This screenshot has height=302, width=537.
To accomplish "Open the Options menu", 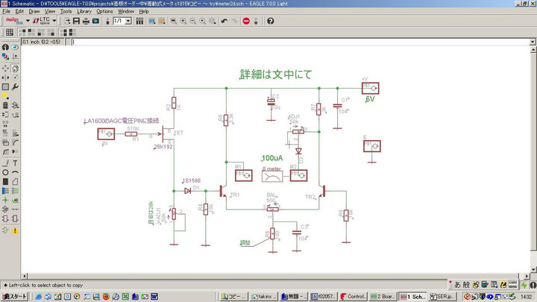I will 104,11.
